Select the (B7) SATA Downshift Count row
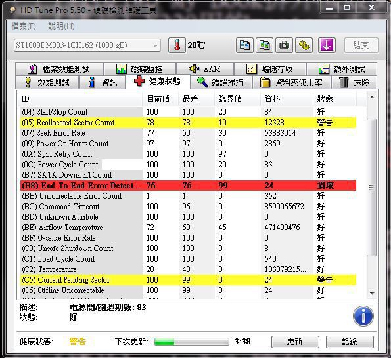The width and height of the screenshot is (391, 358). (x=188, y=175)
